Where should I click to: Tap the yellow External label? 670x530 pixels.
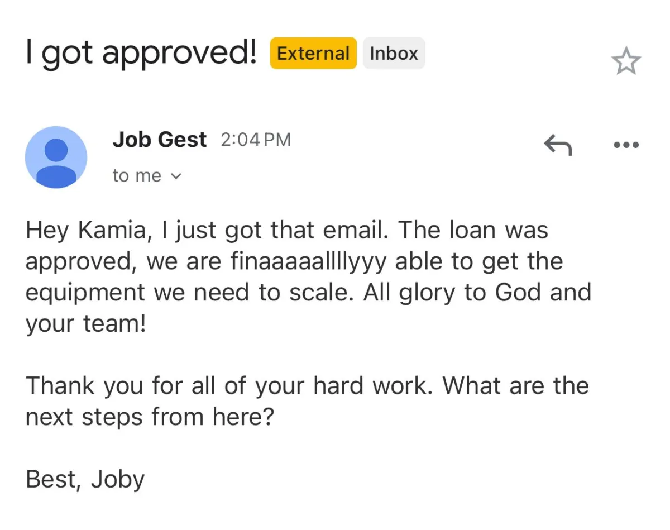click(313, 54)
